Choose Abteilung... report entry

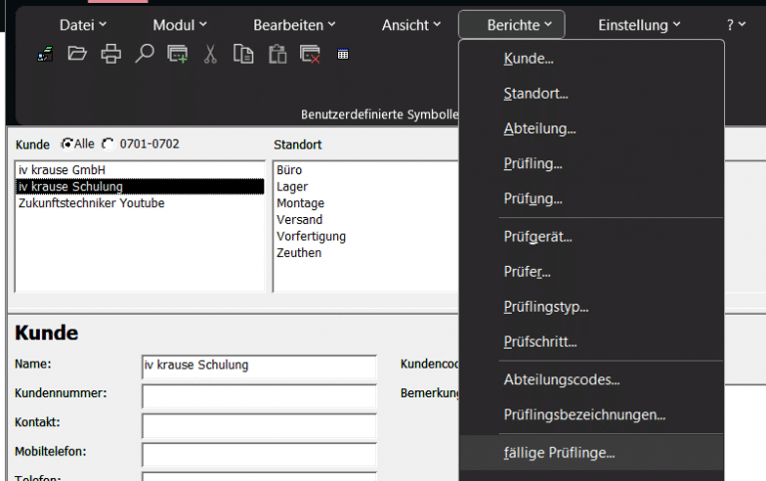click(591, 128)
